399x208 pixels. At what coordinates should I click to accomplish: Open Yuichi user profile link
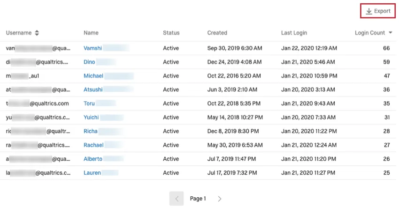click(91, 118)
